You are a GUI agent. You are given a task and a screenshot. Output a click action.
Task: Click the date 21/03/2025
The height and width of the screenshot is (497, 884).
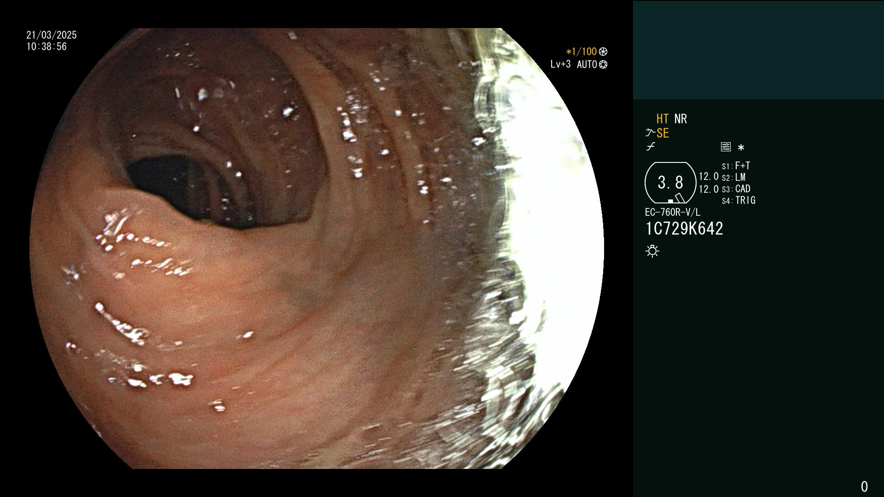click(x=52, y=35)
